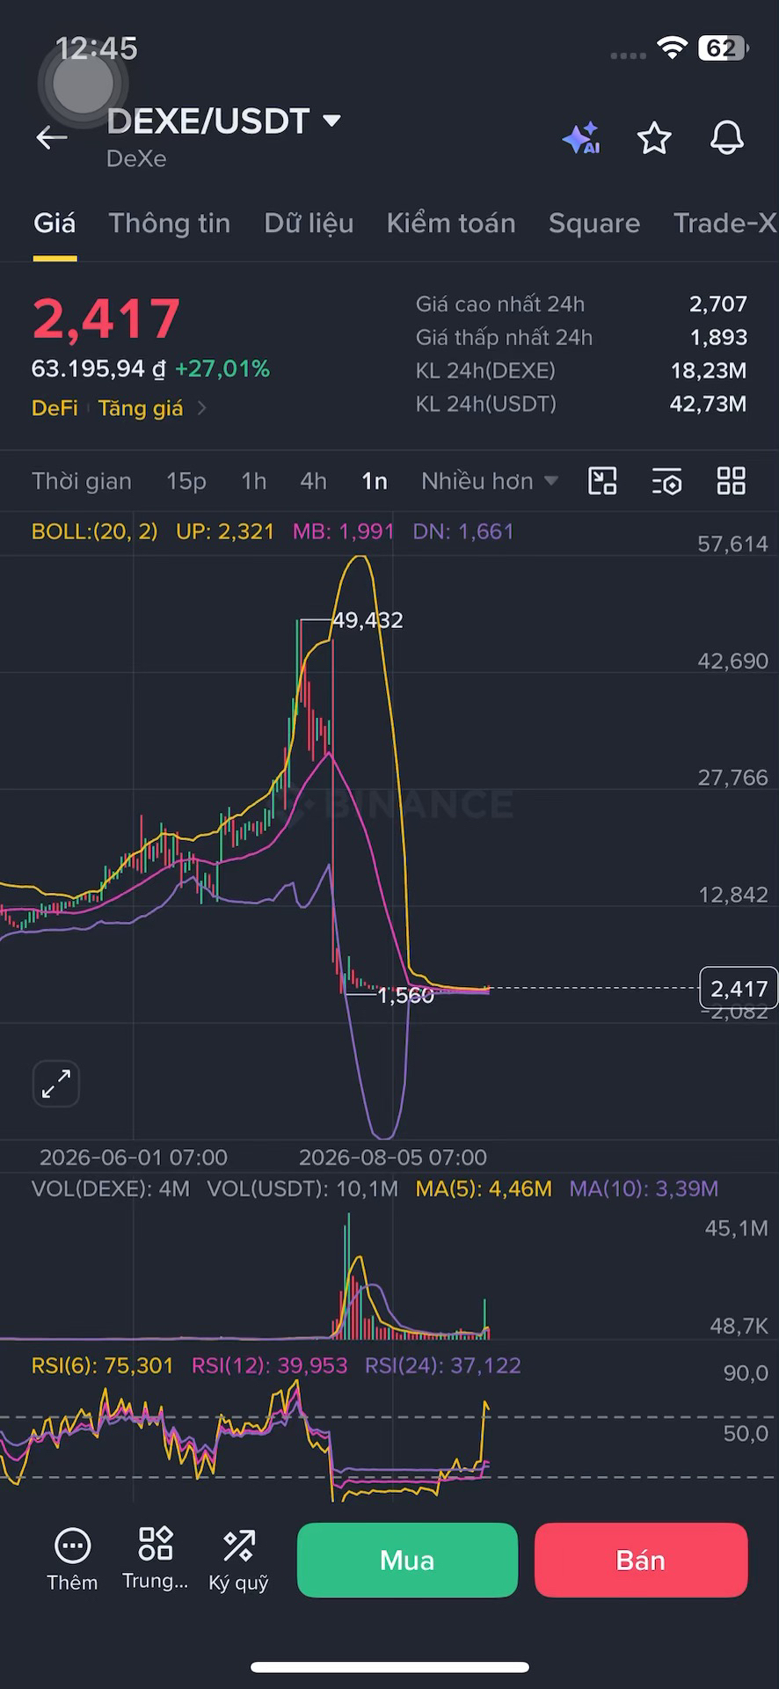
Task: Expand chart to fullscreen
Action: coord(56,1083)
